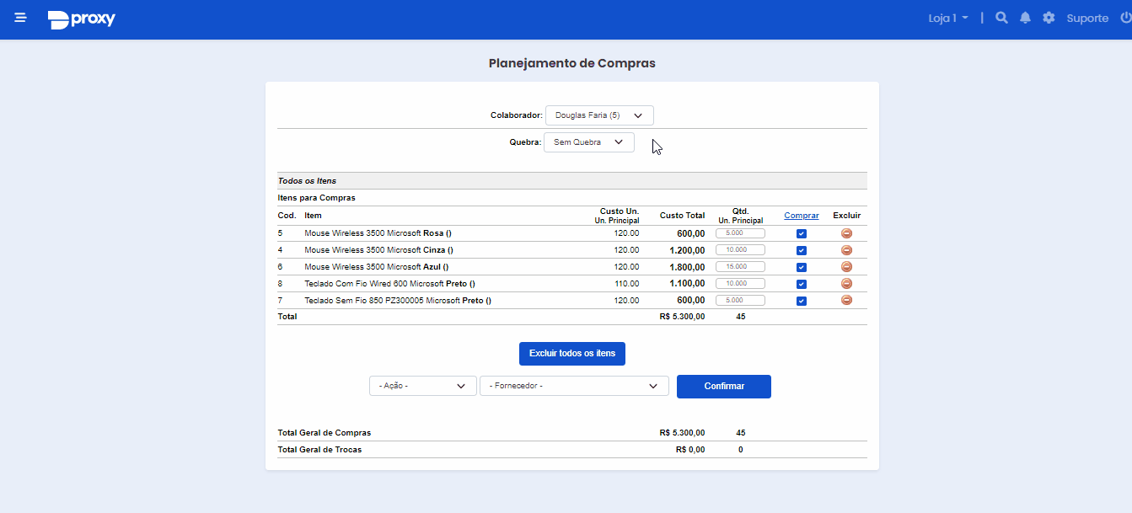The image size is (1132, 513).
Task: Click the 1.800,00 total cost value
Action: [x=688, y=267]
